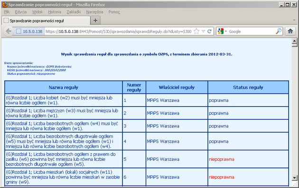Click poprawna status of rule 1
The height and width of the screenshot is (188, 299).
pos(218,100)
